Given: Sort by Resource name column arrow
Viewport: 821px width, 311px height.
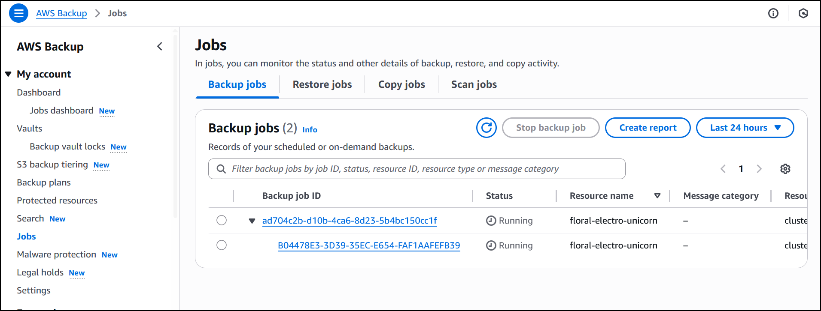Looking at the screenshot, I should click(657, 196).
